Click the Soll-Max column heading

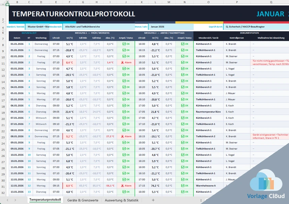[97, 38]
